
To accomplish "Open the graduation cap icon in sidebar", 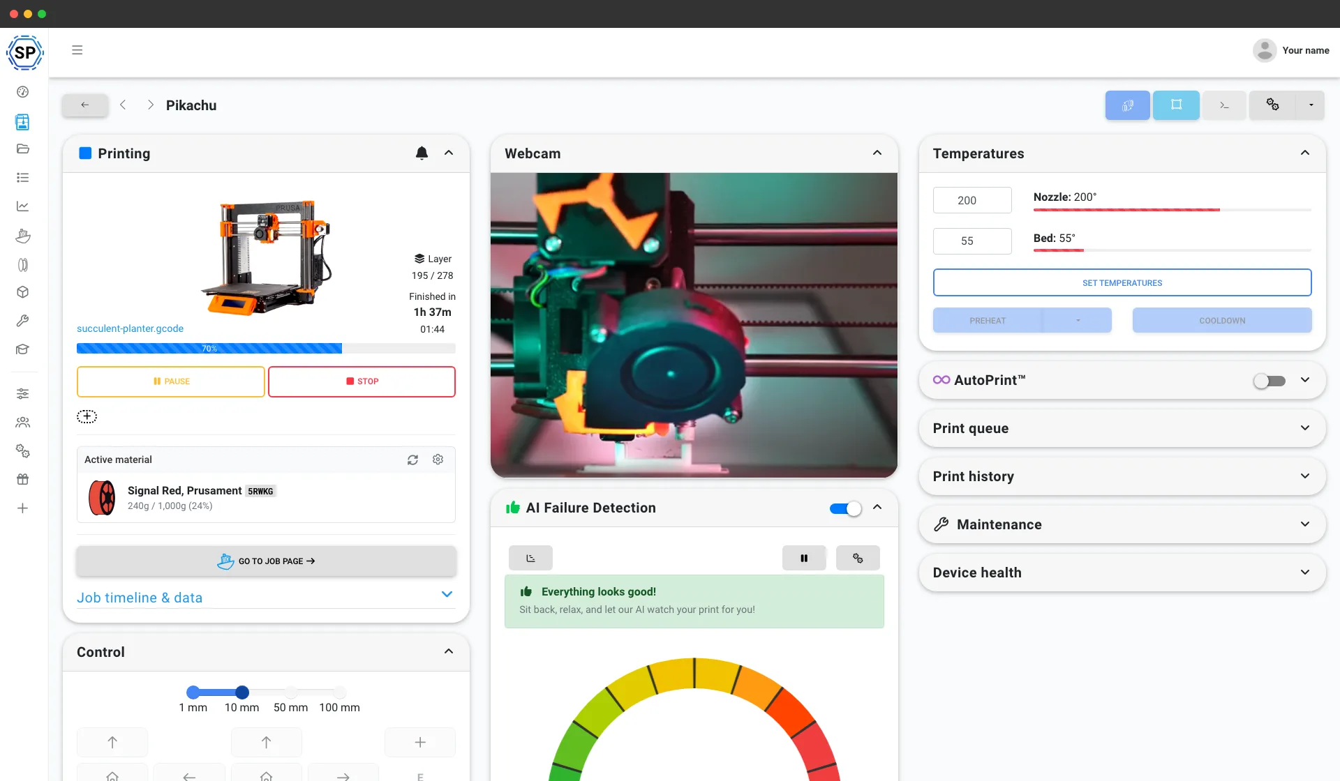I will tap(22, 349).
